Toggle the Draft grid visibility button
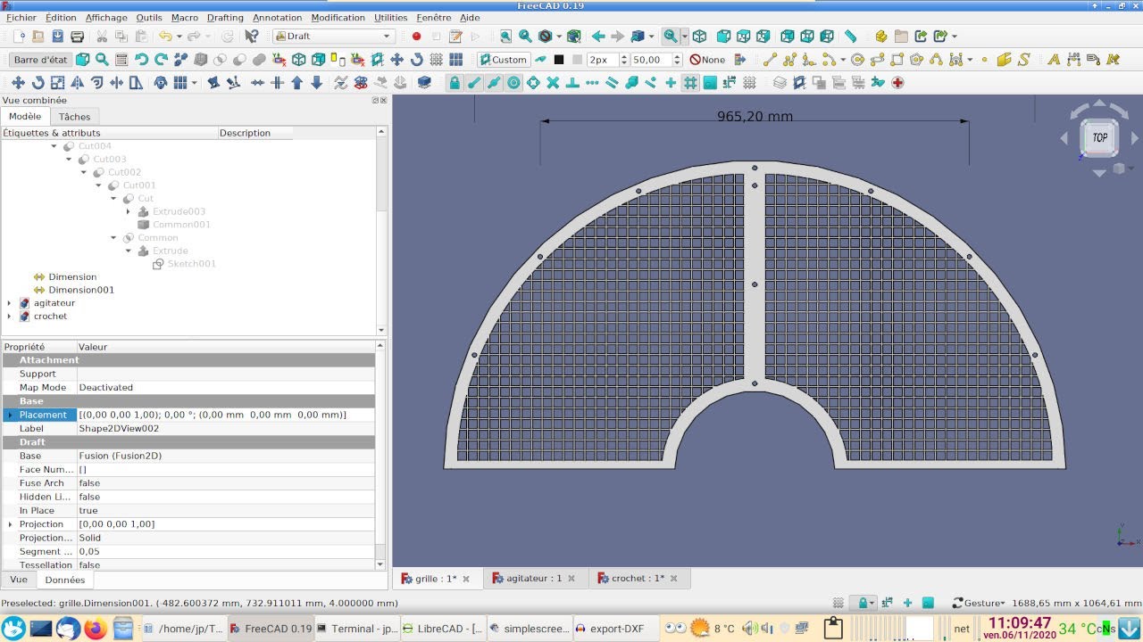 tap(749, 83)
